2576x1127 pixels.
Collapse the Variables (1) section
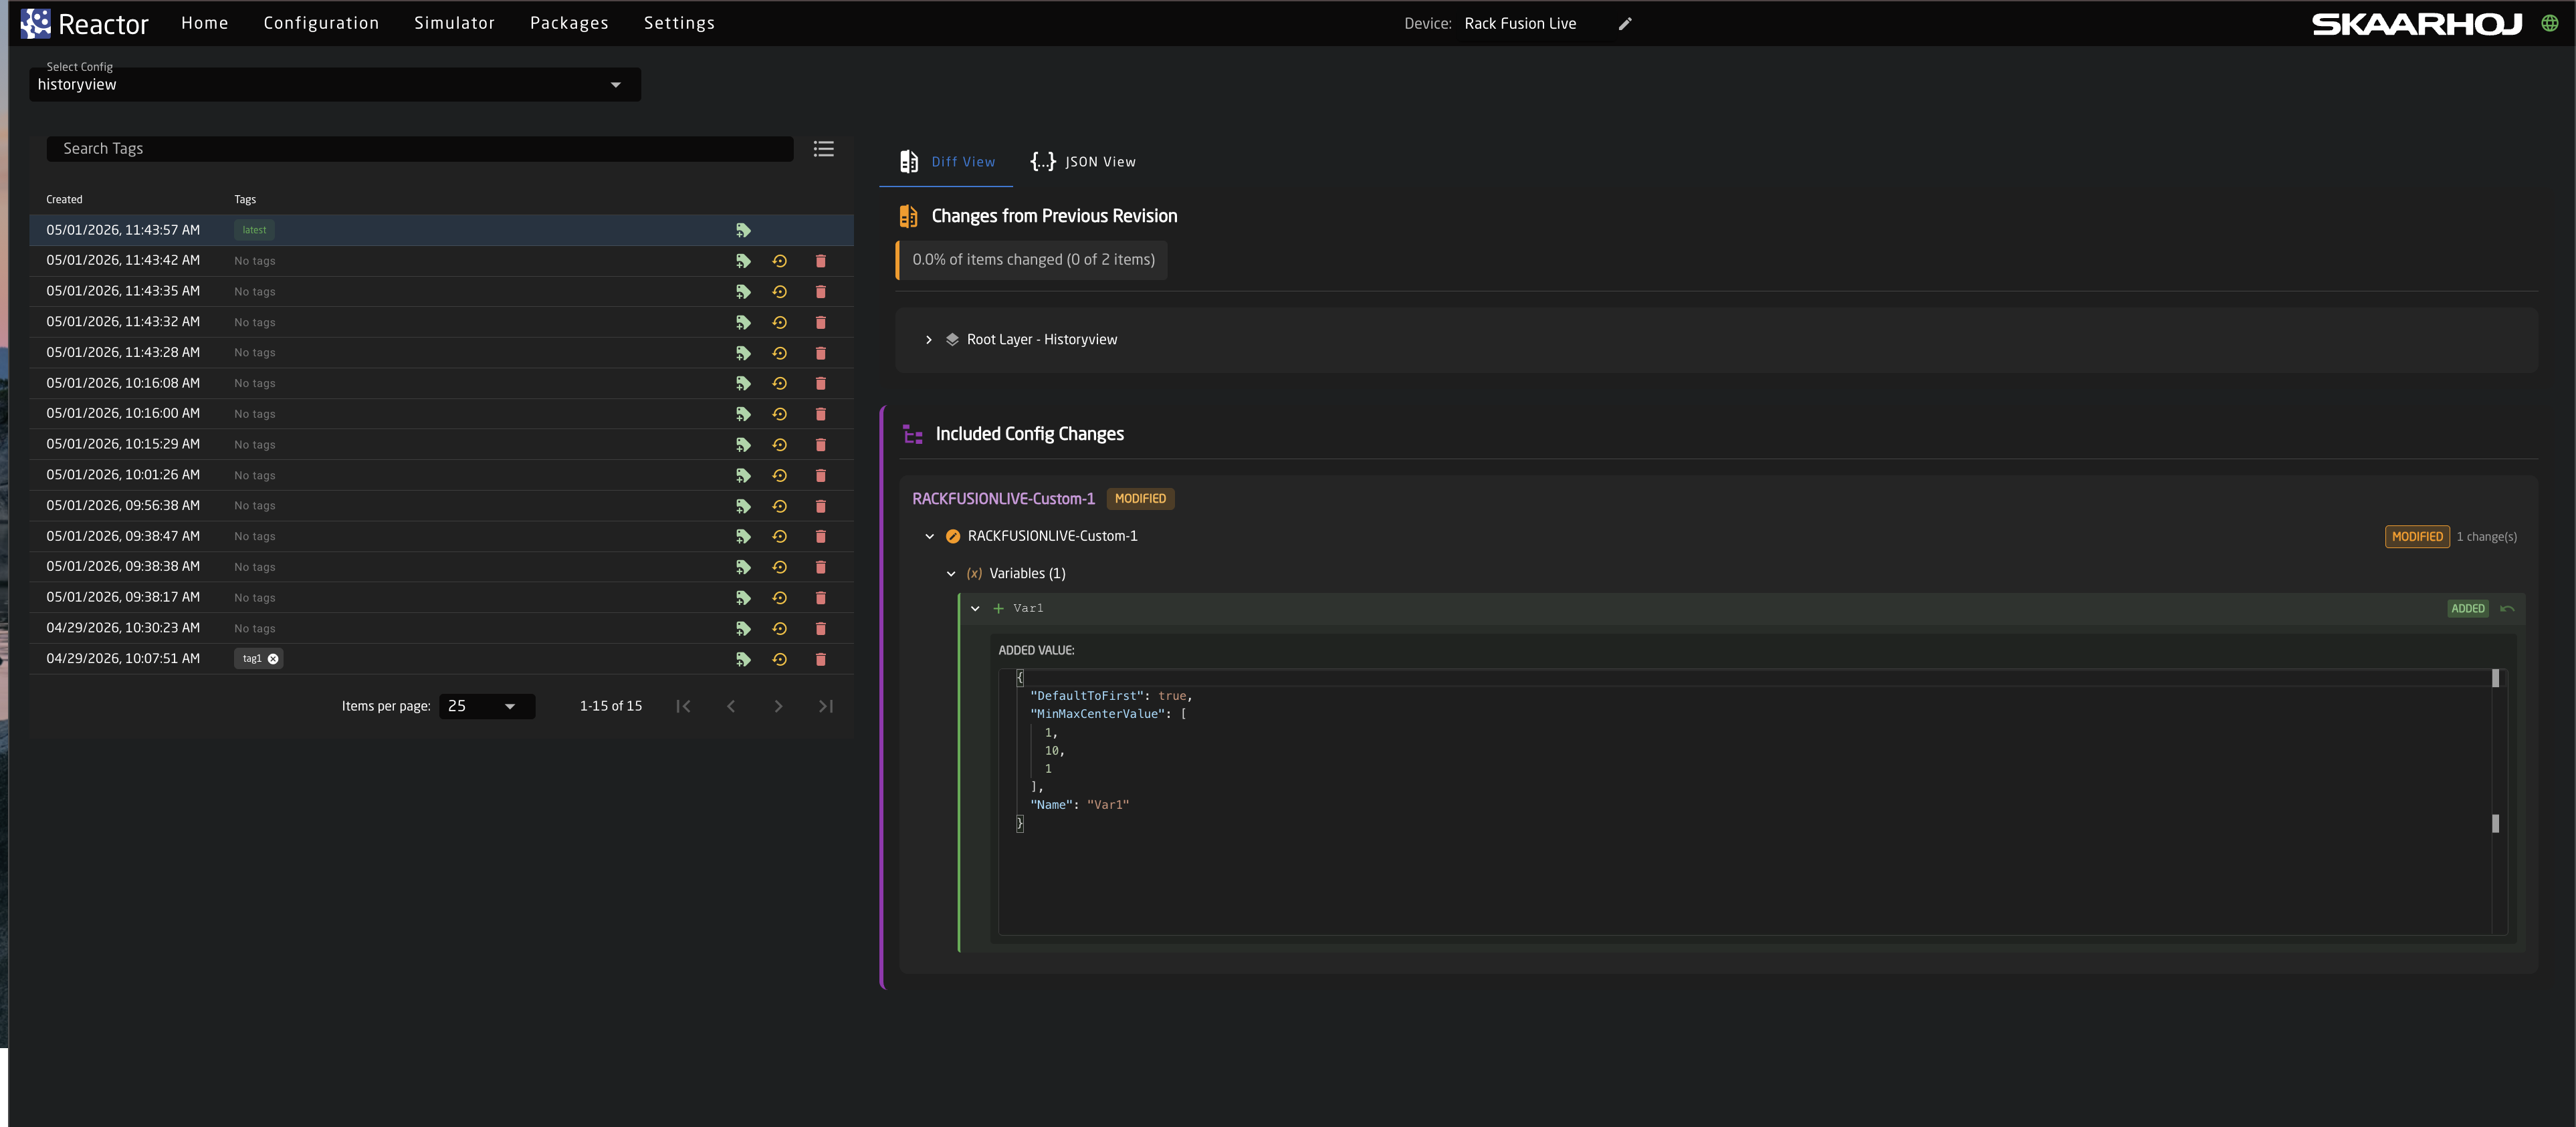pos(951,574)
